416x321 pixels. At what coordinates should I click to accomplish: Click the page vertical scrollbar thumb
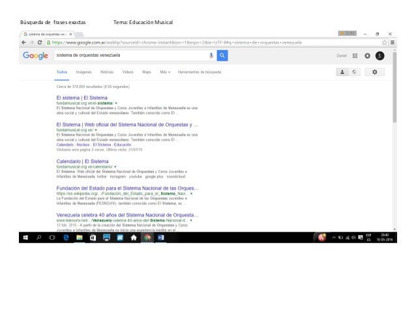click(x=394, y=87)
